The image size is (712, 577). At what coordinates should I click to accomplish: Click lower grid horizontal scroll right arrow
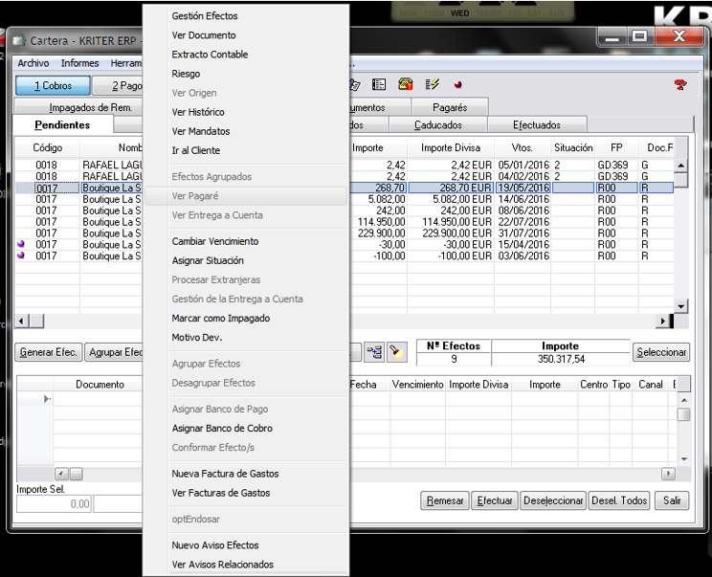[668, 474]
